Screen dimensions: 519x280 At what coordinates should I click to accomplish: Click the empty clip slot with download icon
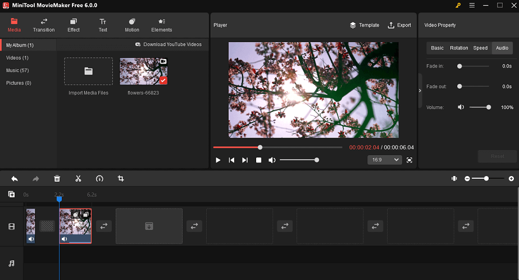(x=149, y=226)
